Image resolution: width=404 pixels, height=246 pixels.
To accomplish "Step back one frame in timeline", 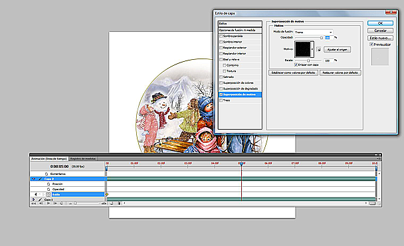I will tap(41, 203).
